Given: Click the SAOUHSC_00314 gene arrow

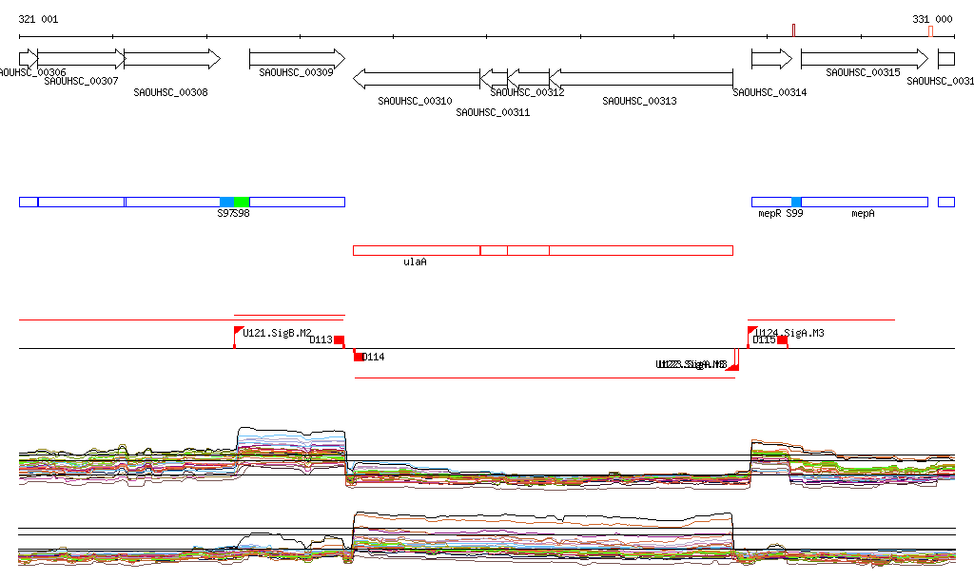Looking at the screenshot, I should (772, 59).
